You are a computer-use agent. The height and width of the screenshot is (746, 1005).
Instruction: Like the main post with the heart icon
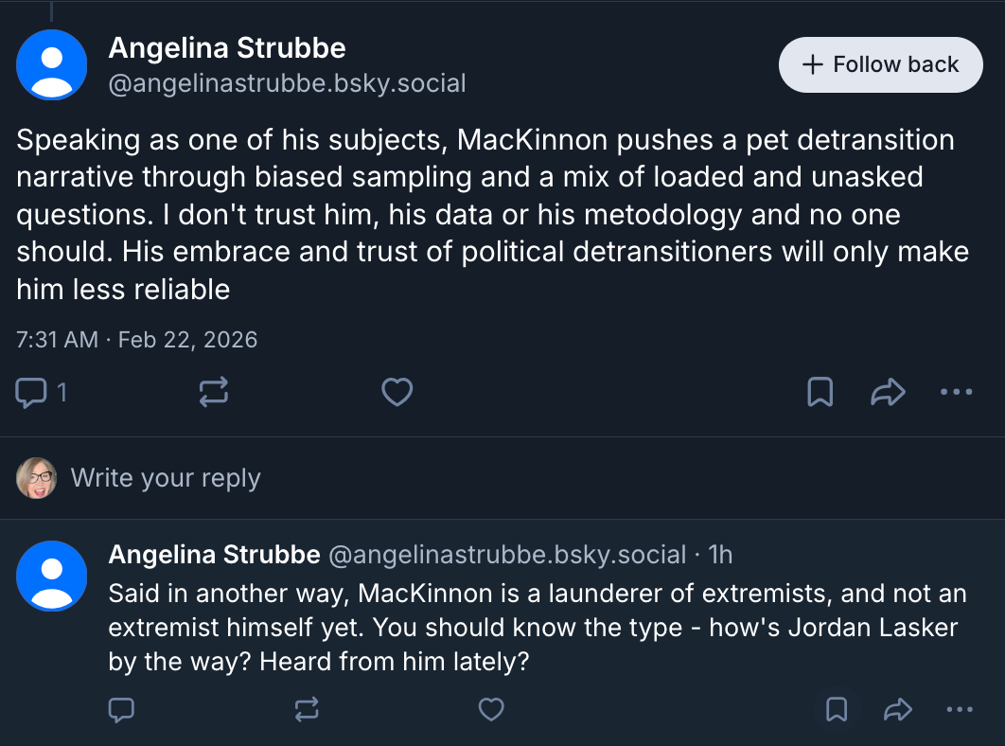pyautogui.click(x=397, y=392)
